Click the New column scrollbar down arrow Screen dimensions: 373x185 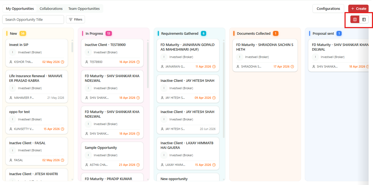click(x=72, y=180)
